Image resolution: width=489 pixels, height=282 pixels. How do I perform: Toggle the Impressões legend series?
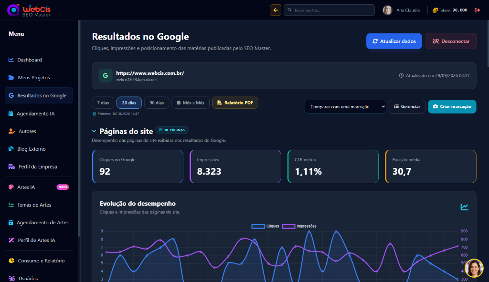click(299, 226)
